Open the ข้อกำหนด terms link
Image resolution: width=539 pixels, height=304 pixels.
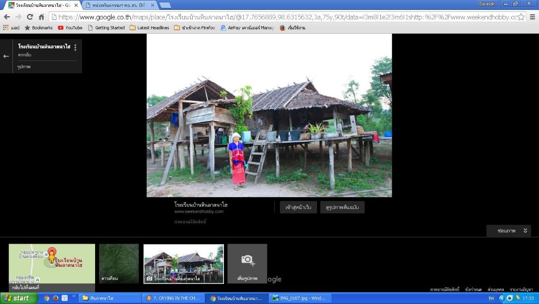tap(473, 290)
